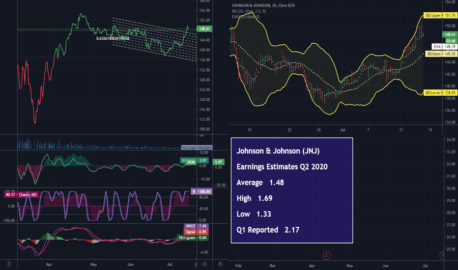The height and width of the screenshot is (270, 458).
Task: Click the 02:48 bar countdown label
Action: (451, 41)
